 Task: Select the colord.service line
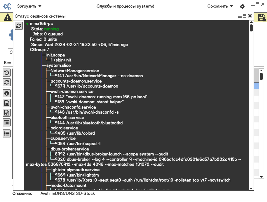(x=64, y=128)
